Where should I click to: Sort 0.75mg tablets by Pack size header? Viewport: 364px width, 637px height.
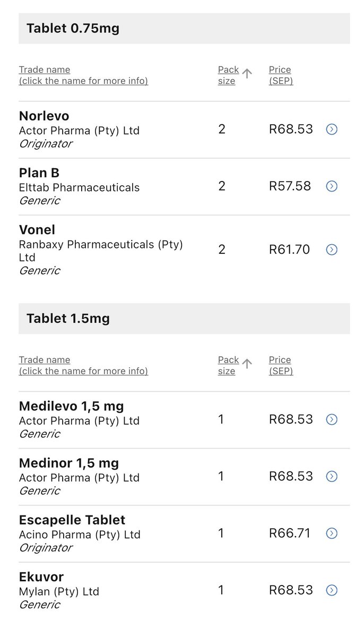(228, 75)
